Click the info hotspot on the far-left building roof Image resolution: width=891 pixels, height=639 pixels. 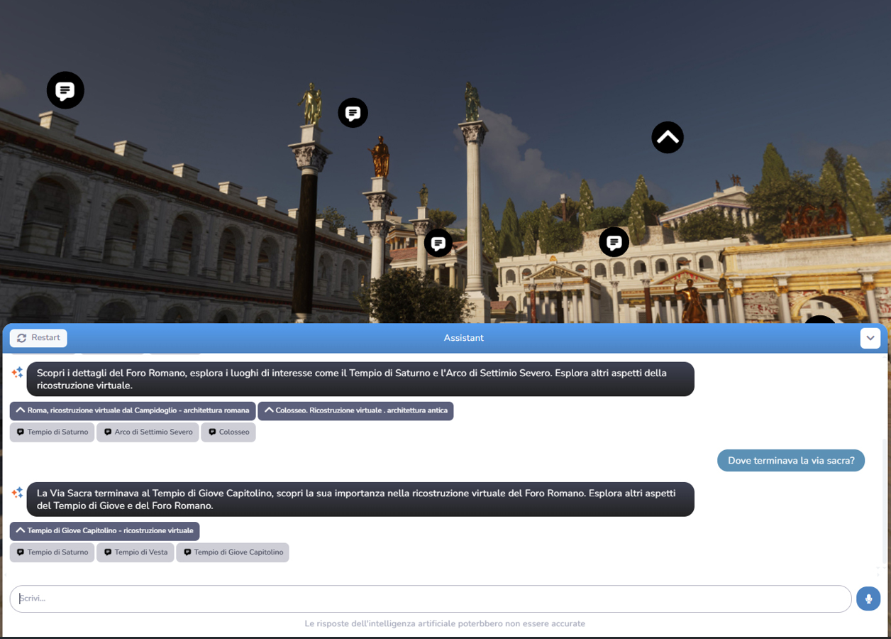[x=65, y=90]
